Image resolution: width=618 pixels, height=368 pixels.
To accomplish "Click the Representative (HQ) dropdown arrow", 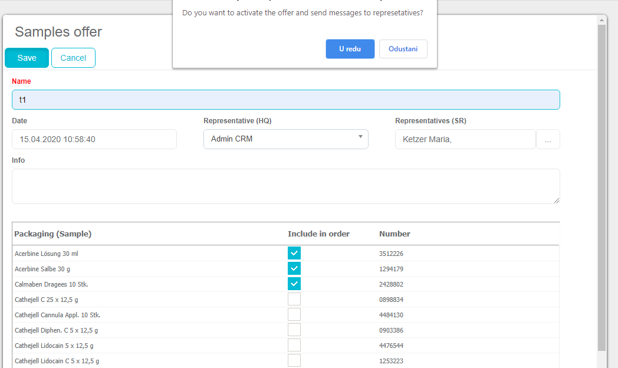I will pos(360,137).
